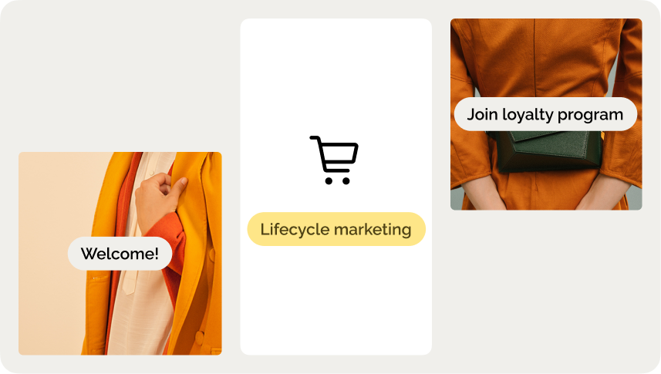
Task: Click the Welcome! label
Action: 120,254
